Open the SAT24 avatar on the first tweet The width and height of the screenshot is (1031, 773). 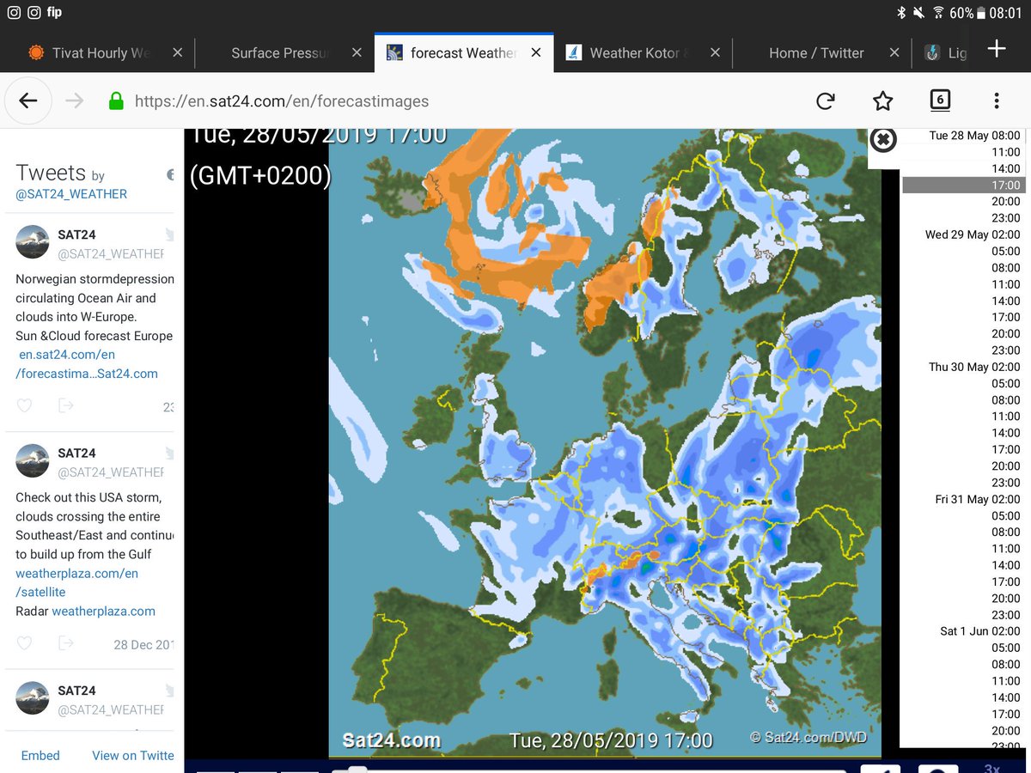pos(33,242)
